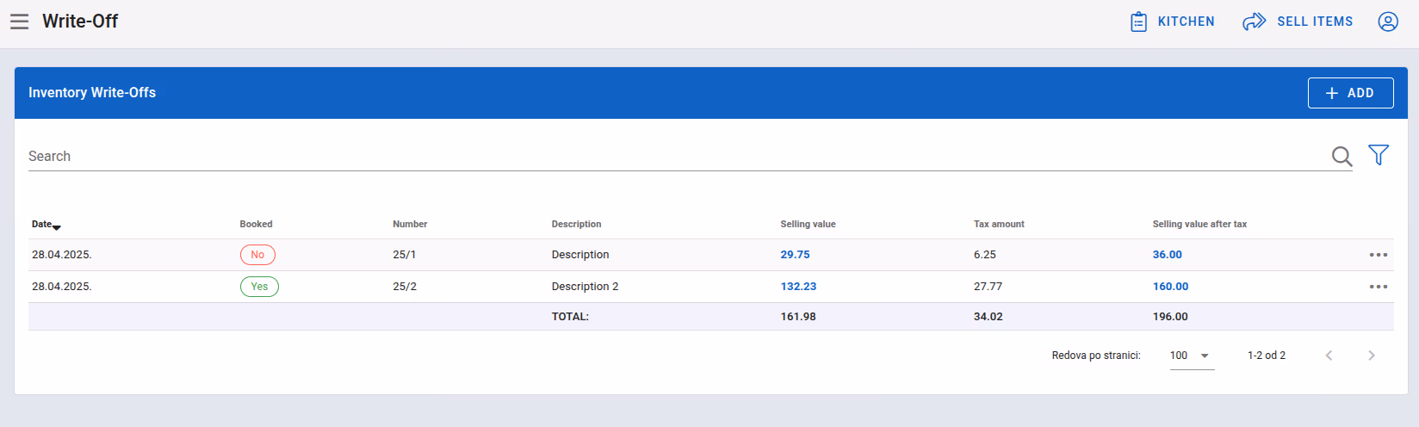Open the hamburger navigation menu
Screen dimensions: 1419x427
point(20,22)
